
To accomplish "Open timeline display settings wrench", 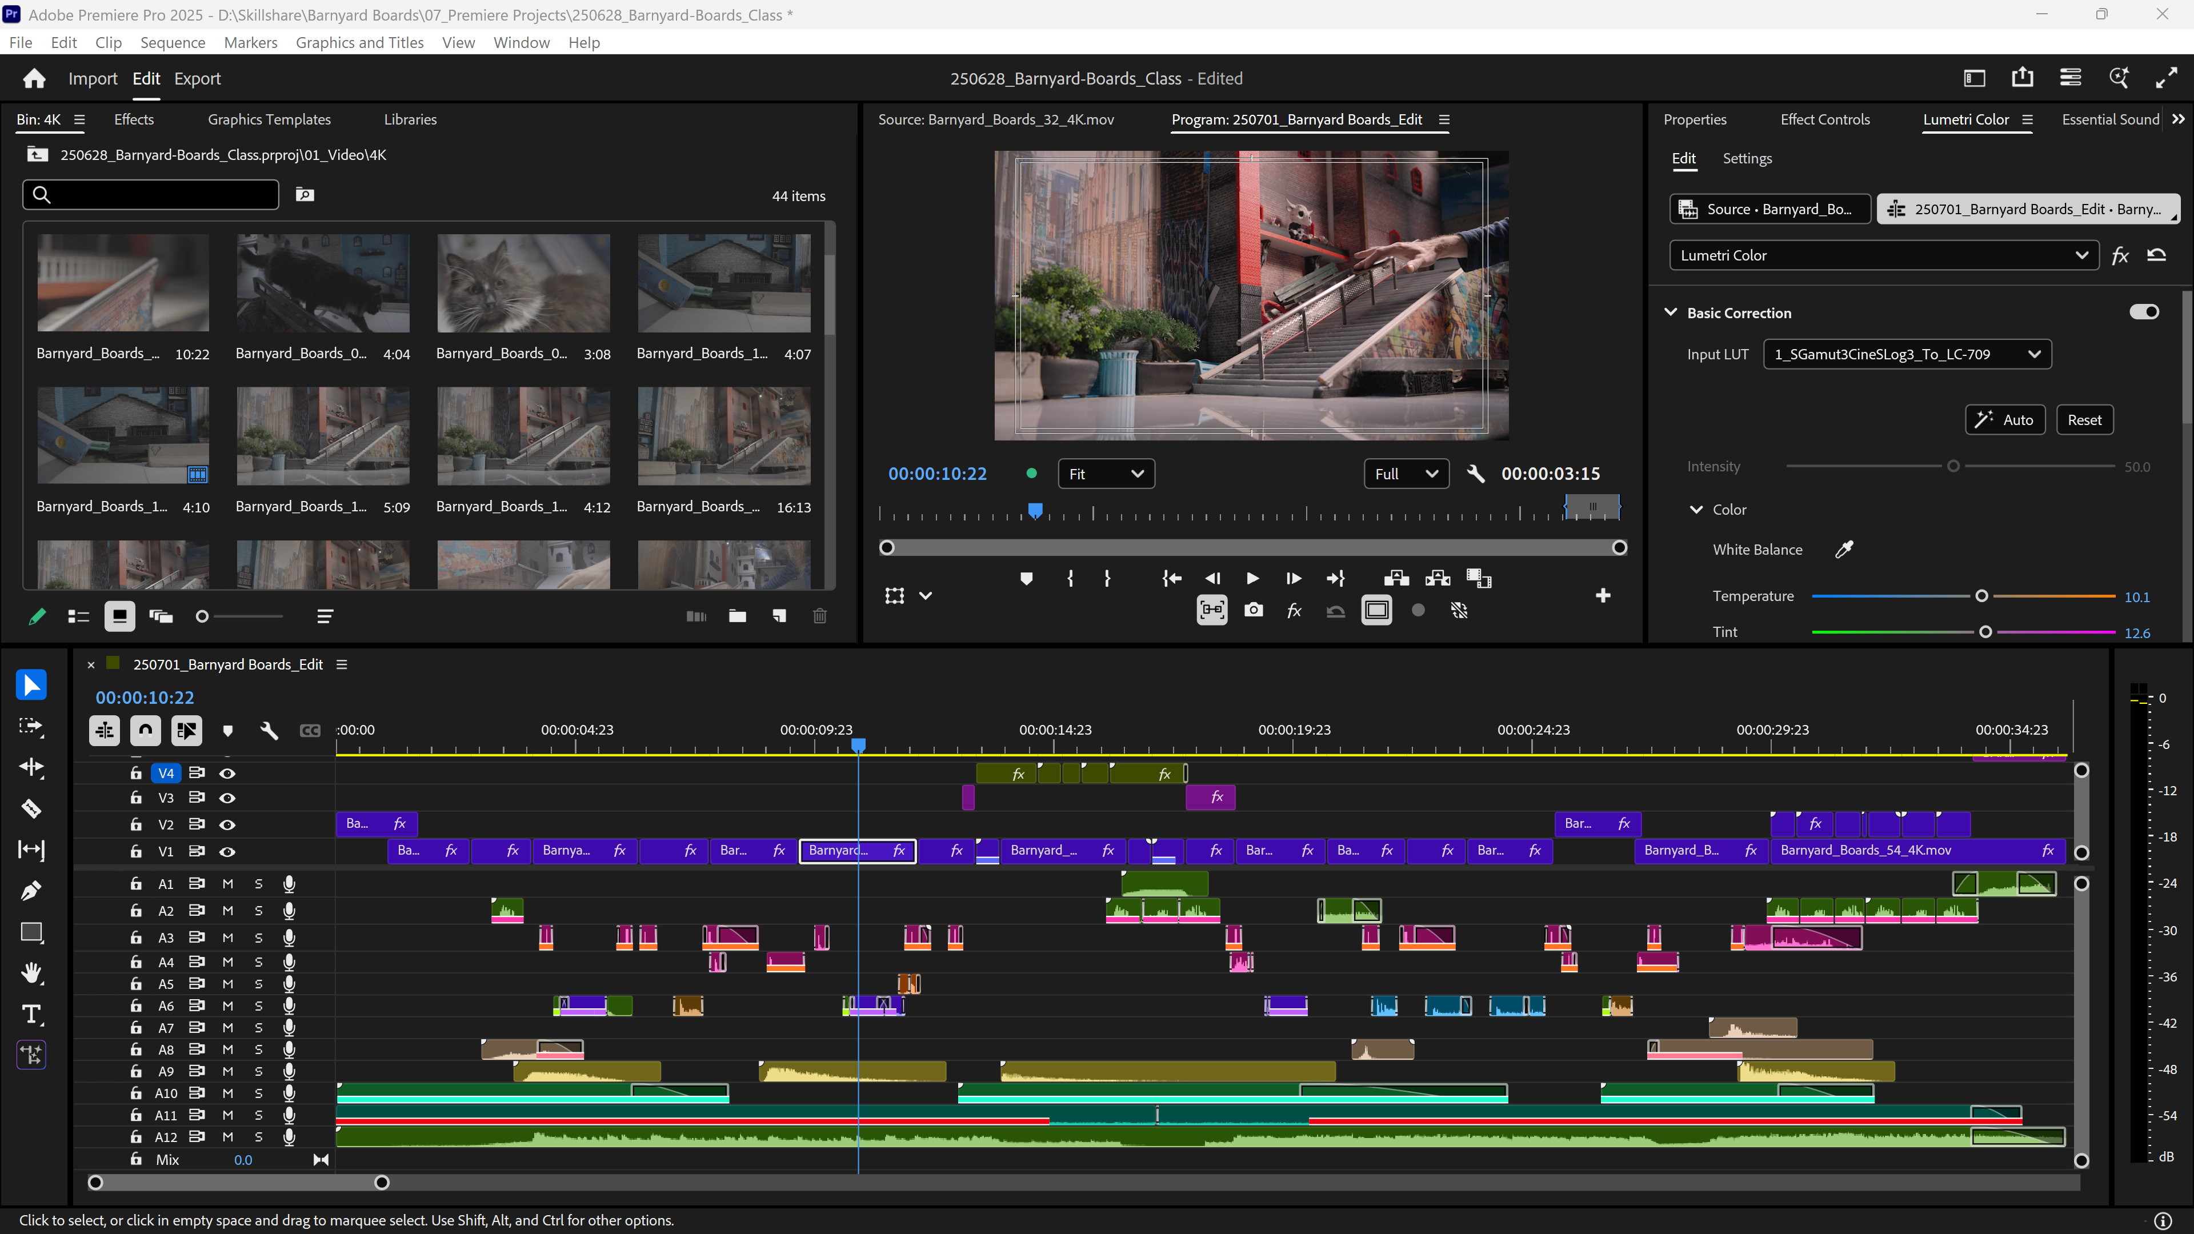I will tap(269, 731).
